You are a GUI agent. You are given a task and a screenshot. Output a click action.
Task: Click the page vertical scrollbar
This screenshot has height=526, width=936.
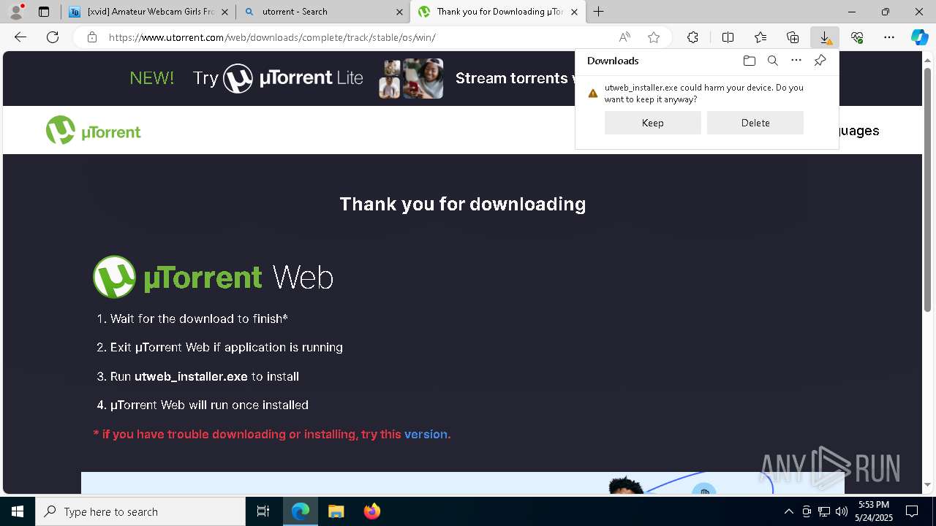coord(928,190)
